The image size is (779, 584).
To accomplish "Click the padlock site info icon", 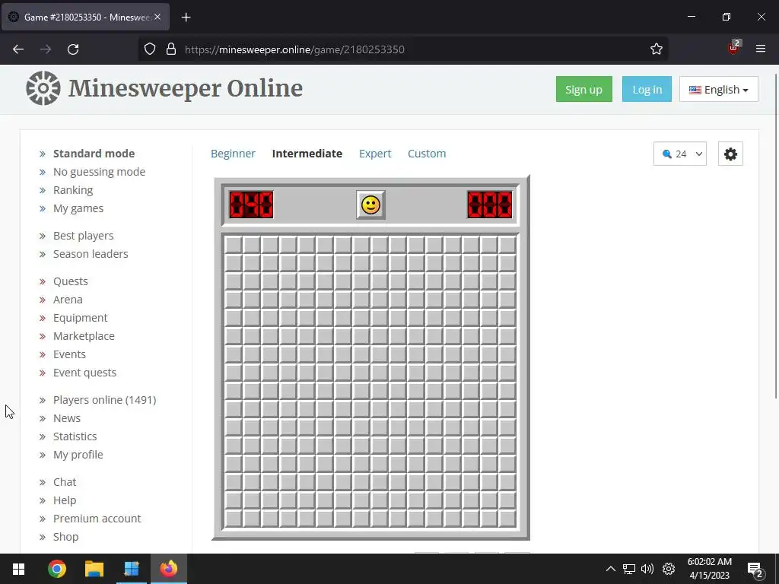I will [x=171, y=49].
